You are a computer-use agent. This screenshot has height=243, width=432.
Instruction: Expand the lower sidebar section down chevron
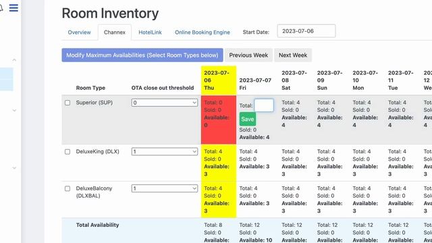(14, 168)
